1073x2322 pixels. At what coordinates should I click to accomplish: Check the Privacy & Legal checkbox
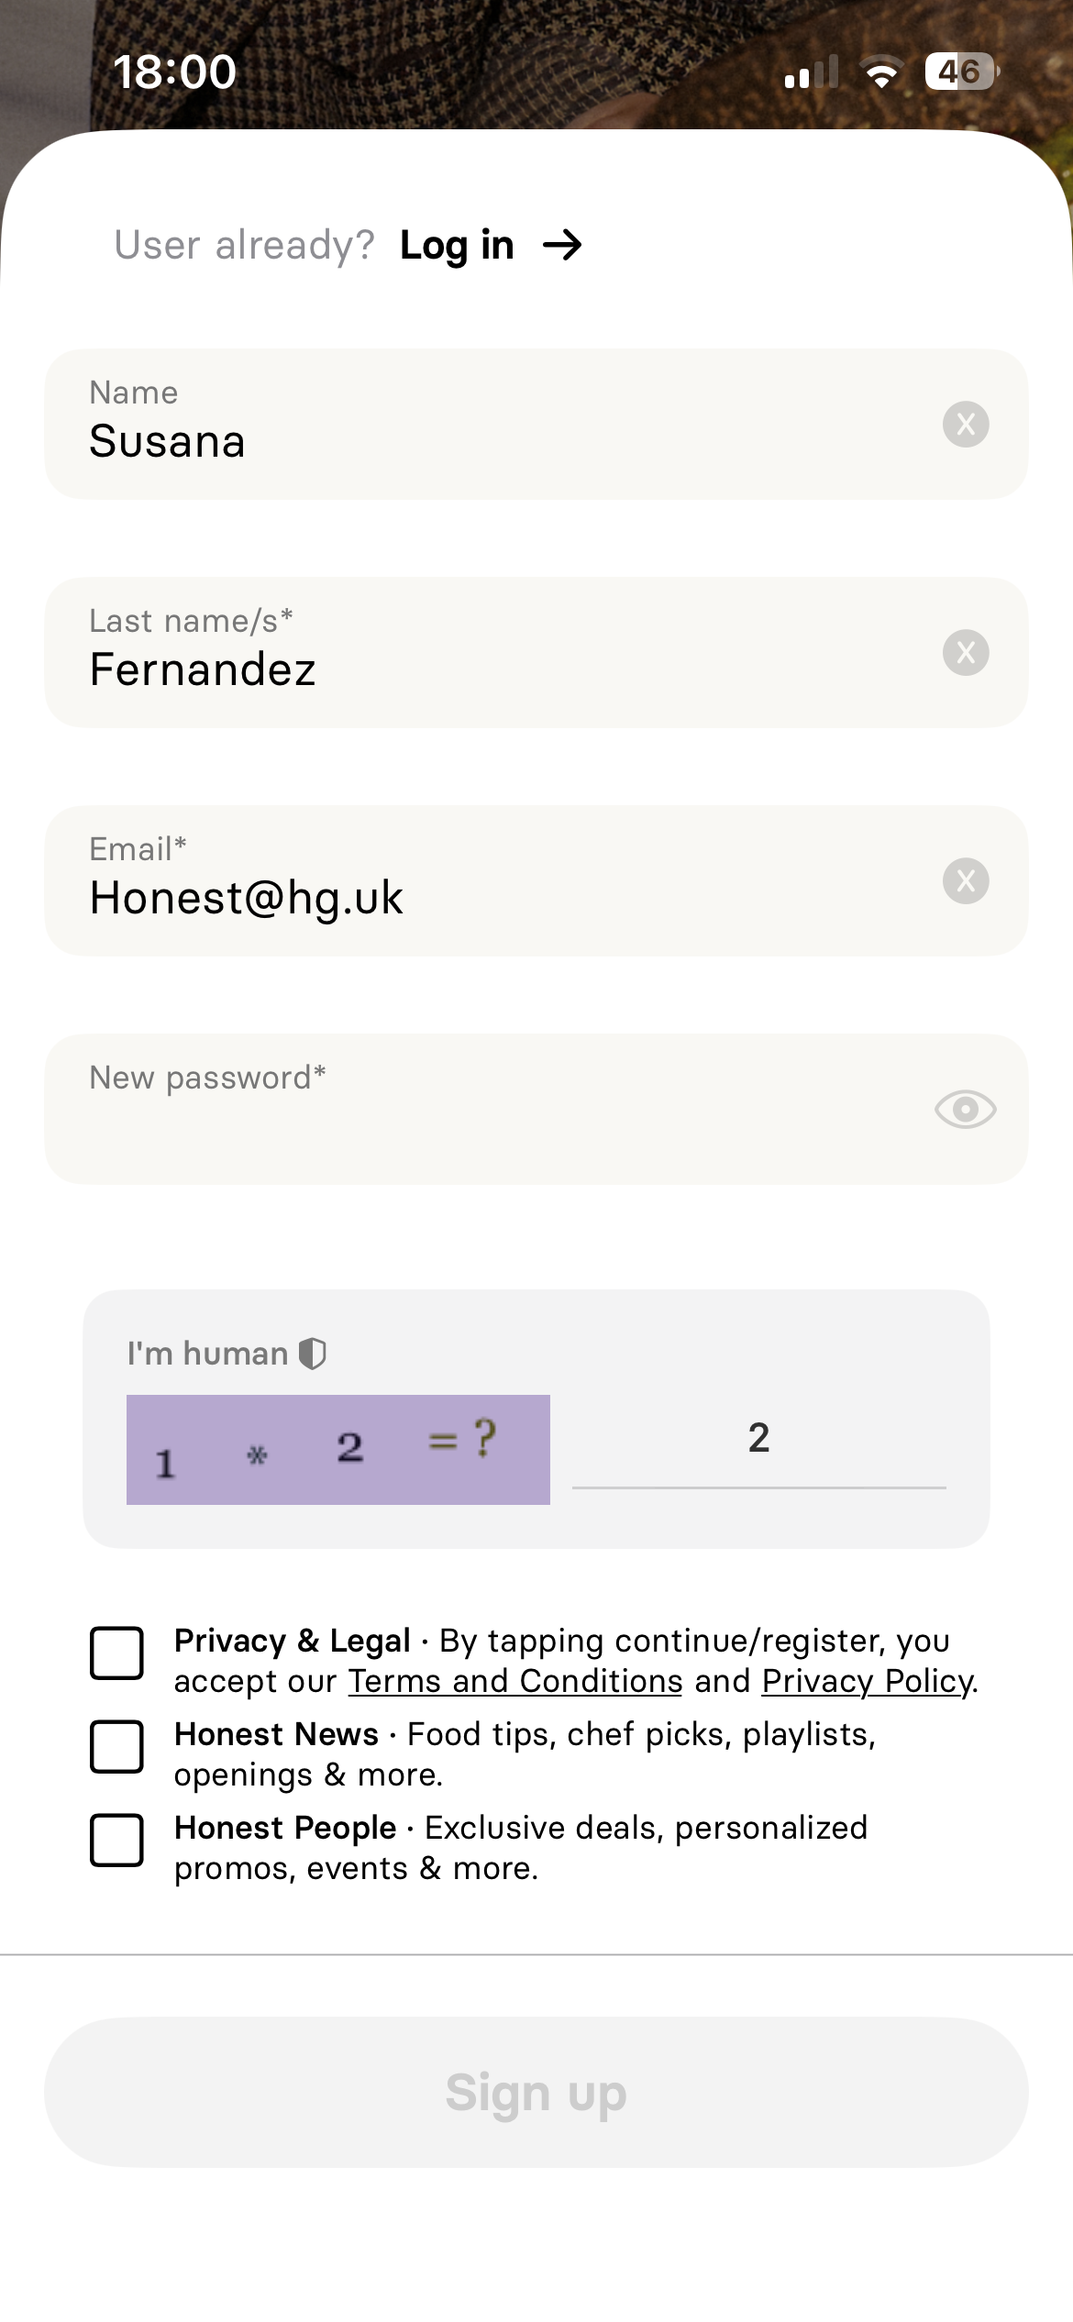[x=116, y=1653]
